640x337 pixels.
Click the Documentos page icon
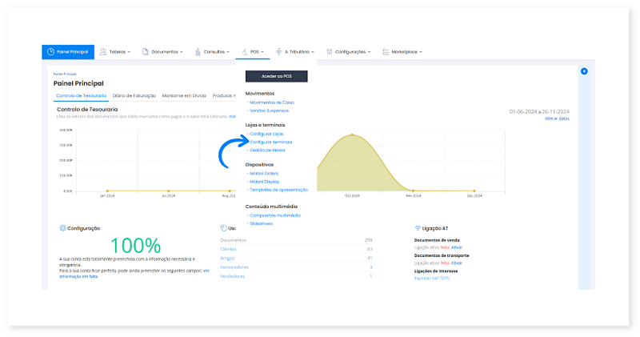[x=145, y=52]
